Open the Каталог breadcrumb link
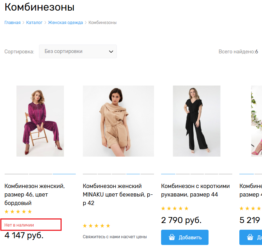Viewport: 262px width, 246px height. [x=34, y=23]
